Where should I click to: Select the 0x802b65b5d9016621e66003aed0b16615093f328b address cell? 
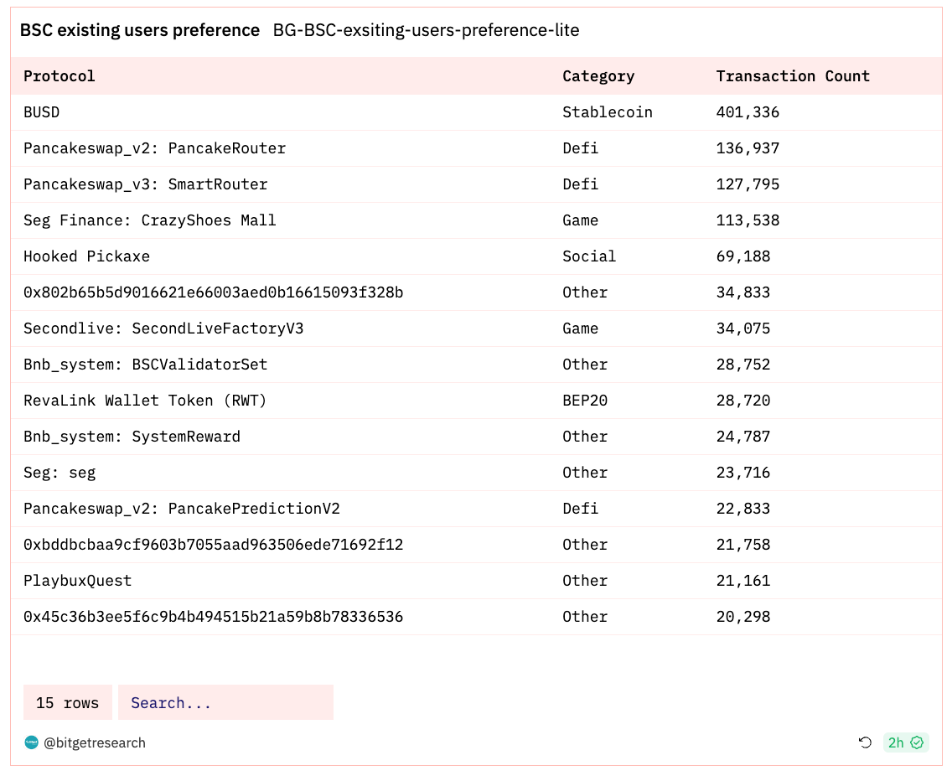point(213,292)
